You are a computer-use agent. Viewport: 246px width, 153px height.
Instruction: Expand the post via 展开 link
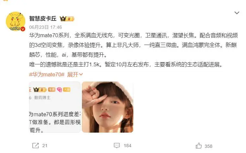tap(75, 74)
